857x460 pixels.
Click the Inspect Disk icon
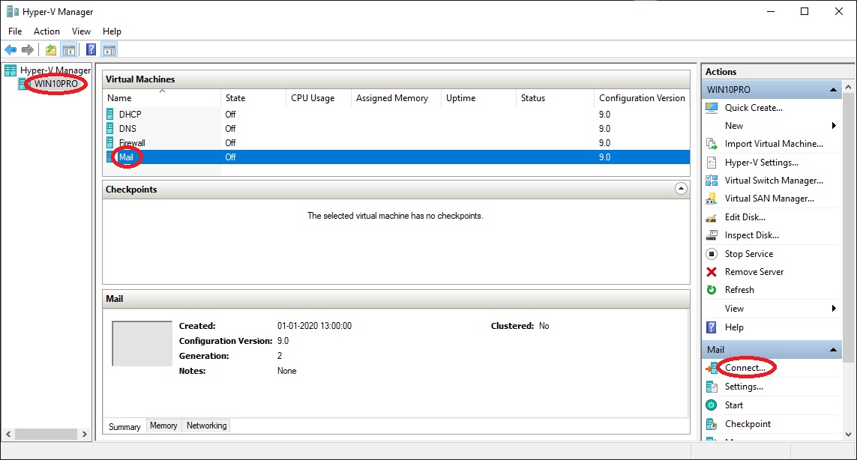pos(712,235)
